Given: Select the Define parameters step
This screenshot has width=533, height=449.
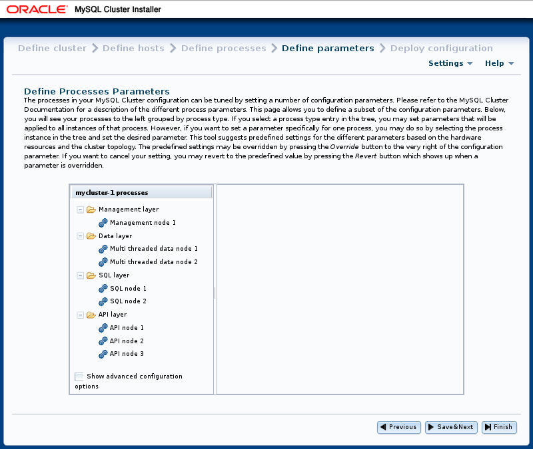Looking at the screenshot, I should (328, 48).
